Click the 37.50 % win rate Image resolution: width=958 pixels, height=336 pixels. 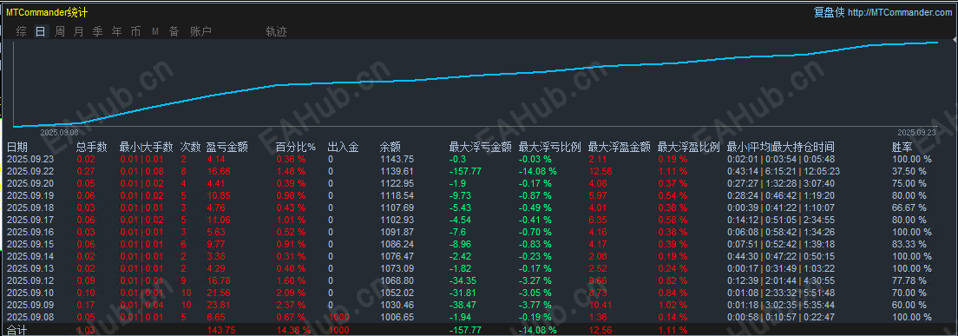(909, 171)
